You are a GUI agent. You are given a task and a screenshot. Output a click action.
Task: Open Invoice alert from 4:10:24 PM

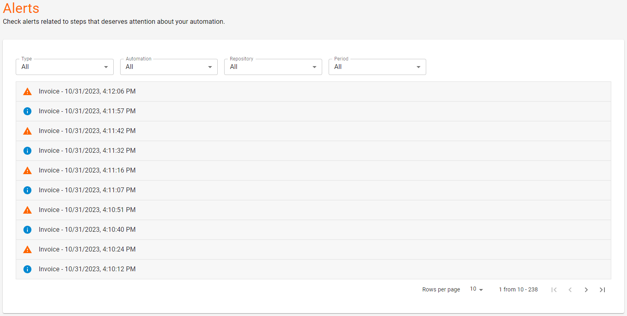pyautogui.click(x=87, y=249)
